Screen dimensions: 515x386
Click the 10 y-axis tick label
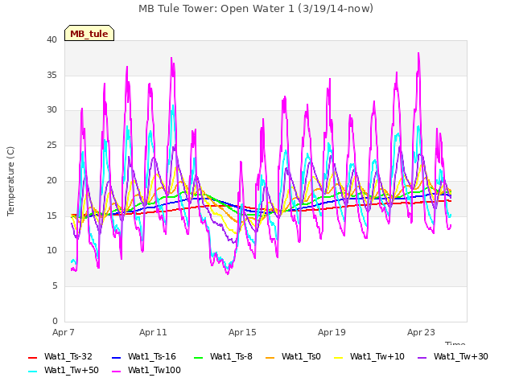(x=51, y=251)
